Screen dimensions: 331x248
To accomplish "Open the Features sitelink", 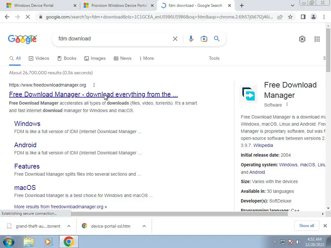I will 27,166.
